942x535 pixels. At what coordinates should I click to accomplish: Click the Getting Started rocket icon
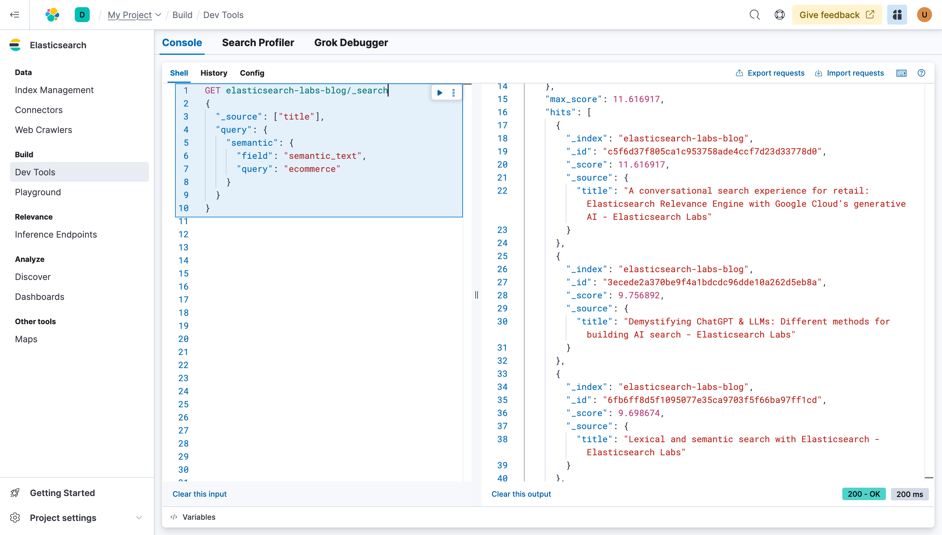point(15,493)
